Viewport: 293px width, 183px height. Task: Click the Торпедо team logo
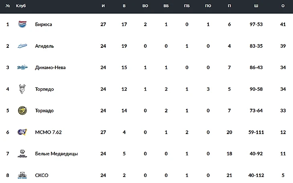[22, 89]
